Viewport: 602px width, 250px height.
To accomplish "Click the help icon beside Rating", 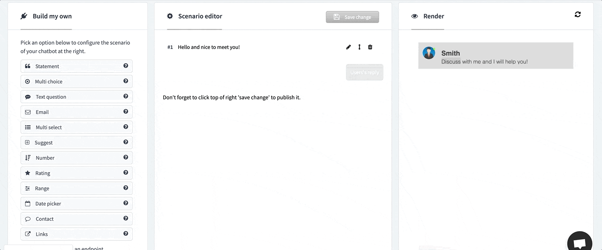I will pos(126,173).
